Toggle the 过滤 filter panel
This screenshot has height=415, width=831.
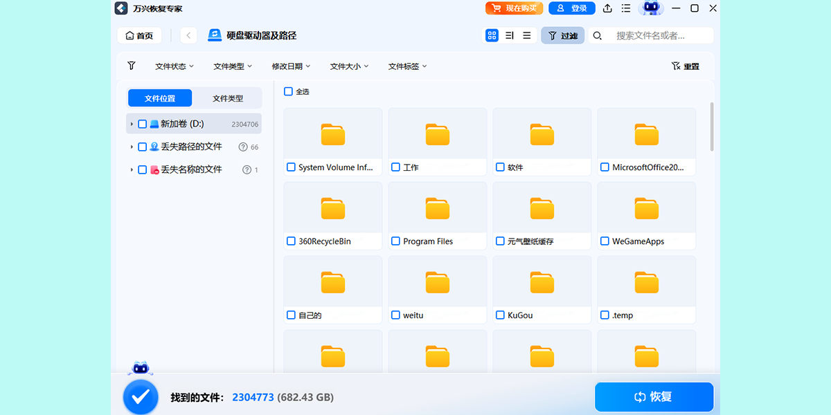[562, 35]
